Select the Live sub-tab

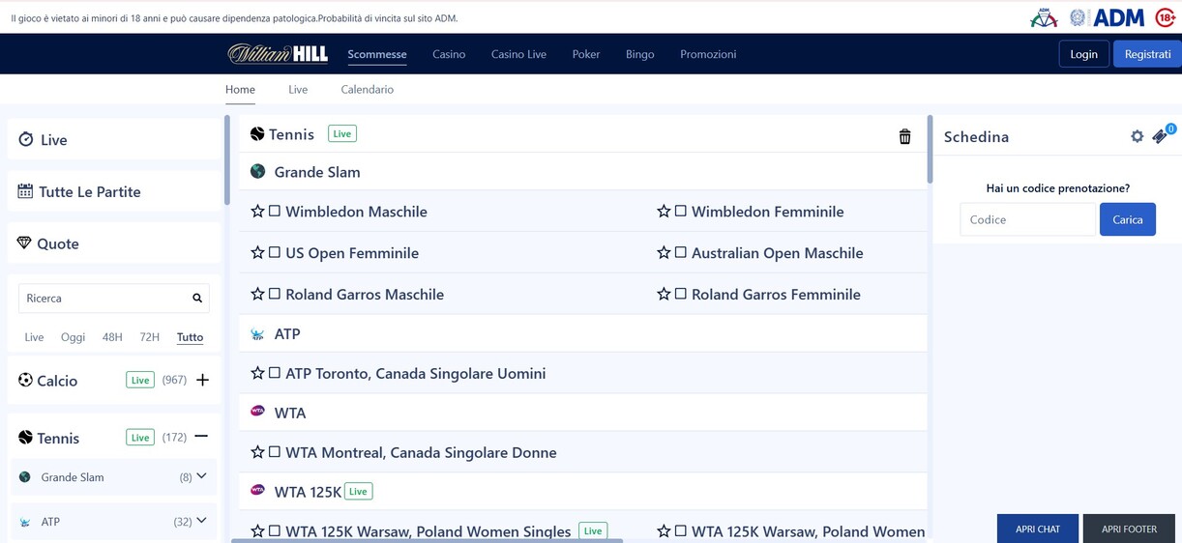[x=298, y=90]
